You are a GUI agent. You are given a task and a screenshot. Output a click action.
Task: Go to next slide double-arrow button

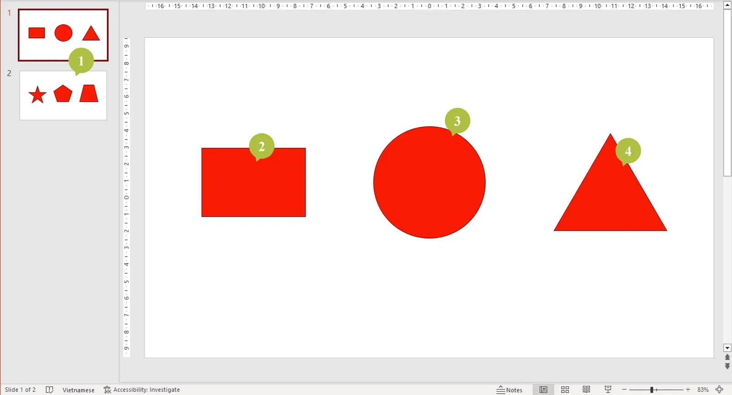727,366
